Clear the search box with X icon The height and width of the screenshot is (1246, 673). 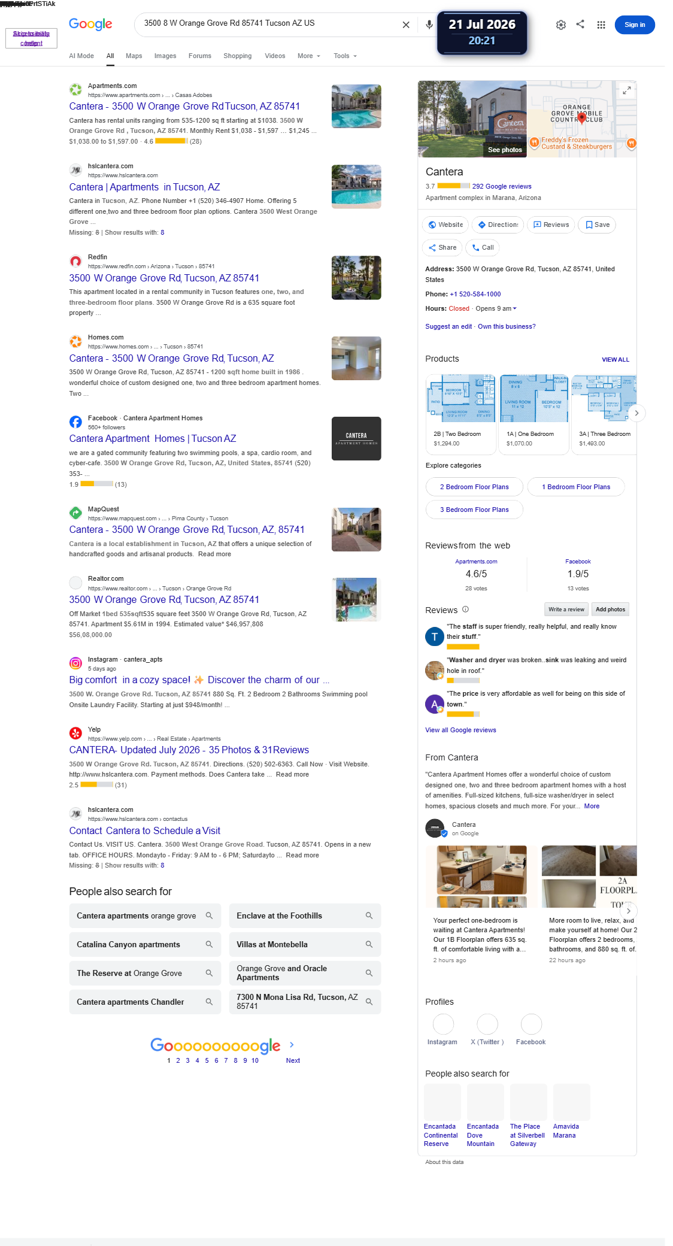click(x=406, y=25)
